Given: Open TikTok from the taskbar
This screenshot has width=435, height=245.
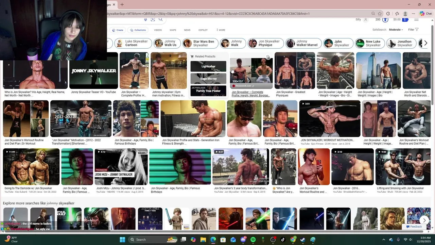Looking at the screenshot, I should 283,240.
